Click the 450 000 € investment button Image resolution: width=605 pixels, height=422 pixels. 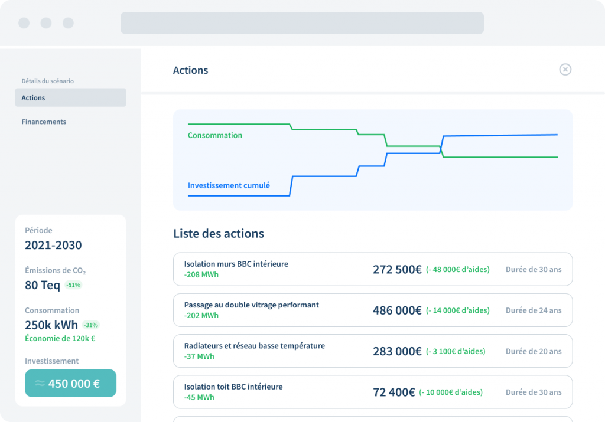click(70, 382)
